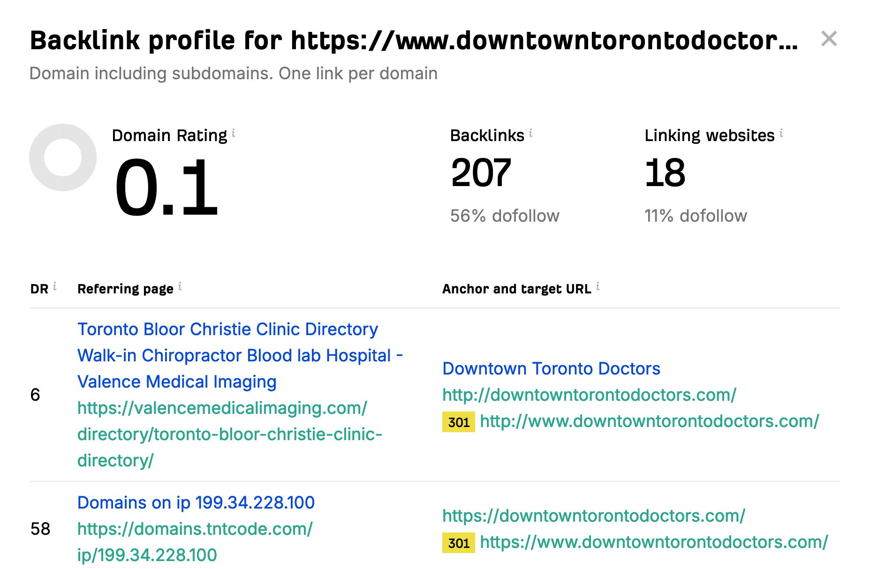
Task: Click the second 301 redirect badge
Action: click(458, 543)
